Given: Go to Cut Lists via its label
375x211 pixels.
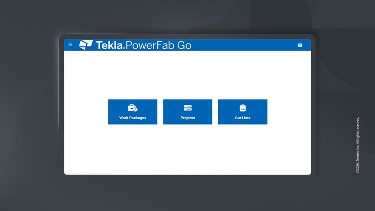Looking at the screenshot, I should pos(243,118).
